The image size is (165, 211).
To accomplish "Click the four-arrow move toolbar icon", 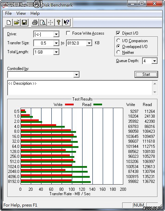I will coord(50,23).
